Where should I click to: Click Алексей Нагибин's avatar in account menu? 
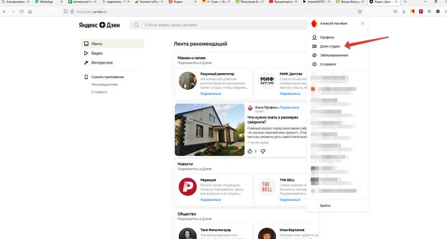[314, 23]
